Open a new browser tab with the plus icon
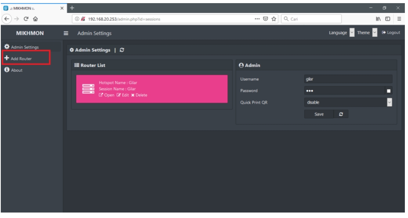Screen dimensions: 408x218 72,8
